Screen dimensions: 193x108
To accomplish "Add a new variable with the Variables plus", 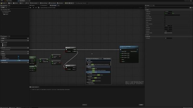I will 28,53.
